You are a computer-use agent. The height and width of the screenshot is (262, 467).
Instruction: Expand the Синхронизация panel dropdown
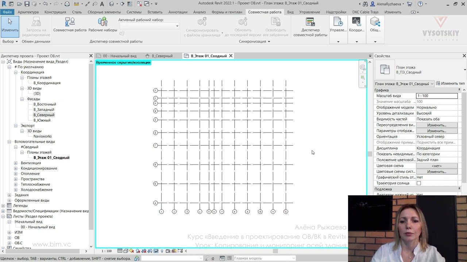254,41
